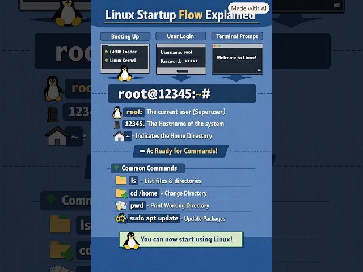Click the Booting Up monitor screen
The image size is (363, 272).
click(125, 57)
